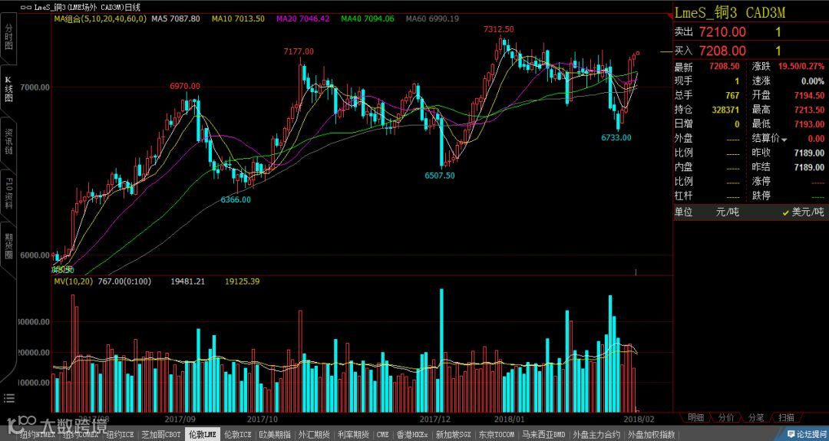Select the active 伦敦LME market tab

(203, 435)
